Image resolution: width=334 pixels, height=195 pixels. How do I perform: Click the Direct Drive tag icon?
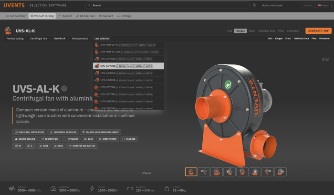(x=100, y=139)
